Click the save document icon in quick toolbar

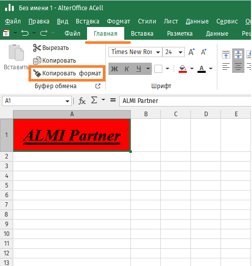click(x=6, y=33)
